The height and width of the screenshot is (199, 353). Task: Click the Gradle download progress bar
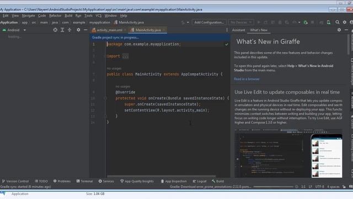pos(274,187)
